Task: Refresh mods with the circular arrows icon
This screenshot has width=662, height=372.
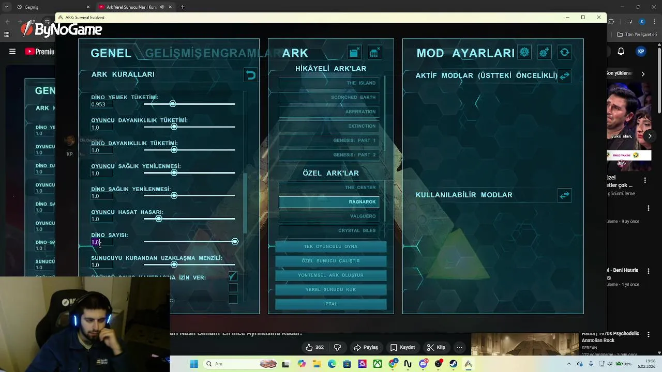Action: (564, 52)
